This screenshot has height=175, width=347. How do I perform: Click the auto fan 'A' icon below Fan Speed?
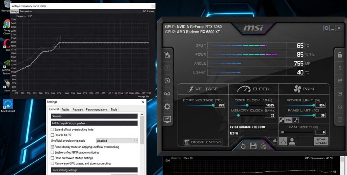click(283, 141)
